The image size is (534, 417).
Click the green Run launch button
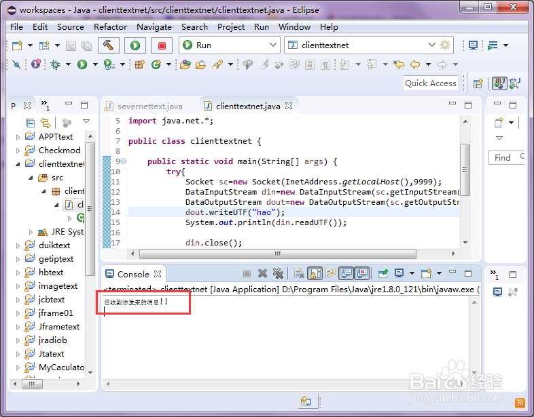(135, 45)
